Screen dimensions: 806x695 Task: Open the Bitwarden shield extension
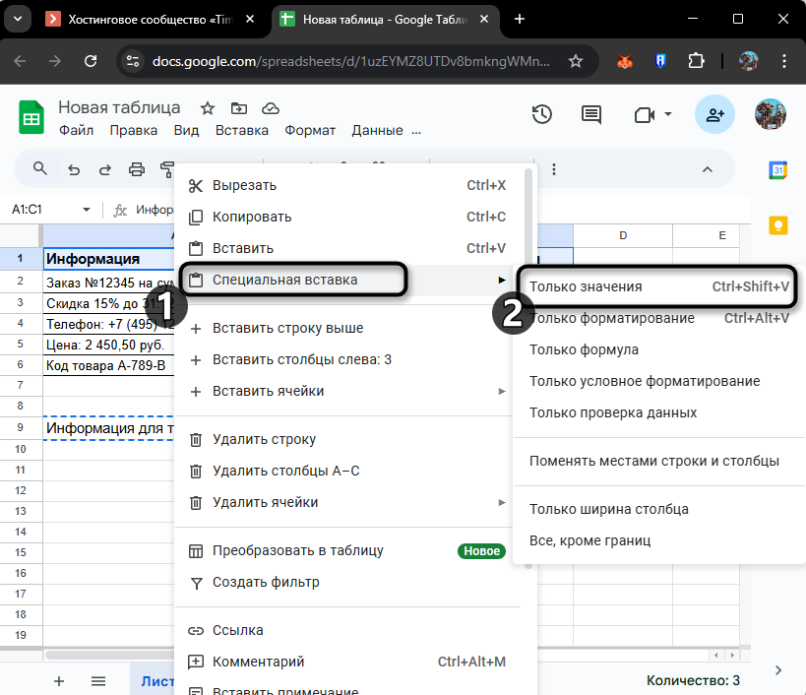[x=660, y=62]
